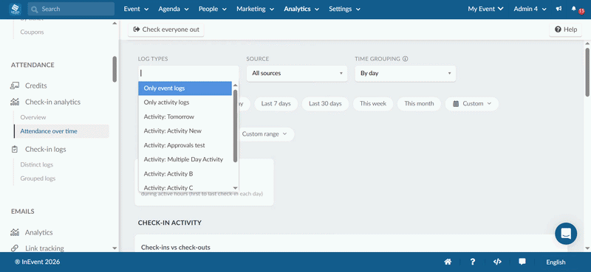Screen dimensions: 591x272
Task: Open the Settings menu
Action: (344, 9)
